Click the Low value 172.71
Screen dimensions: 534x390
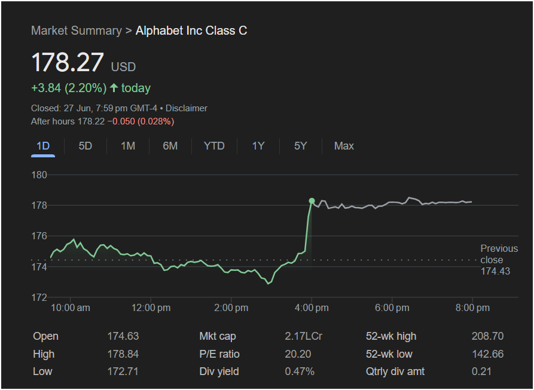[123, 371]
